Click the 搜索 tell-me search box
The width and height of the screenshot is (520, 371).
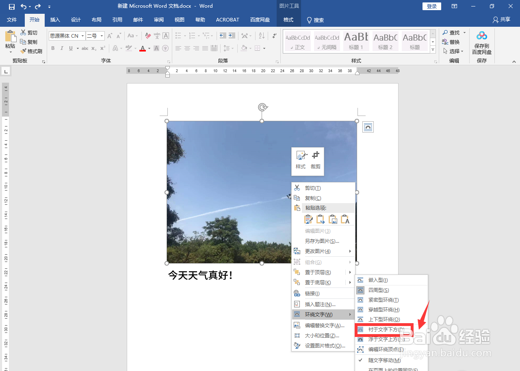[315, 20]
